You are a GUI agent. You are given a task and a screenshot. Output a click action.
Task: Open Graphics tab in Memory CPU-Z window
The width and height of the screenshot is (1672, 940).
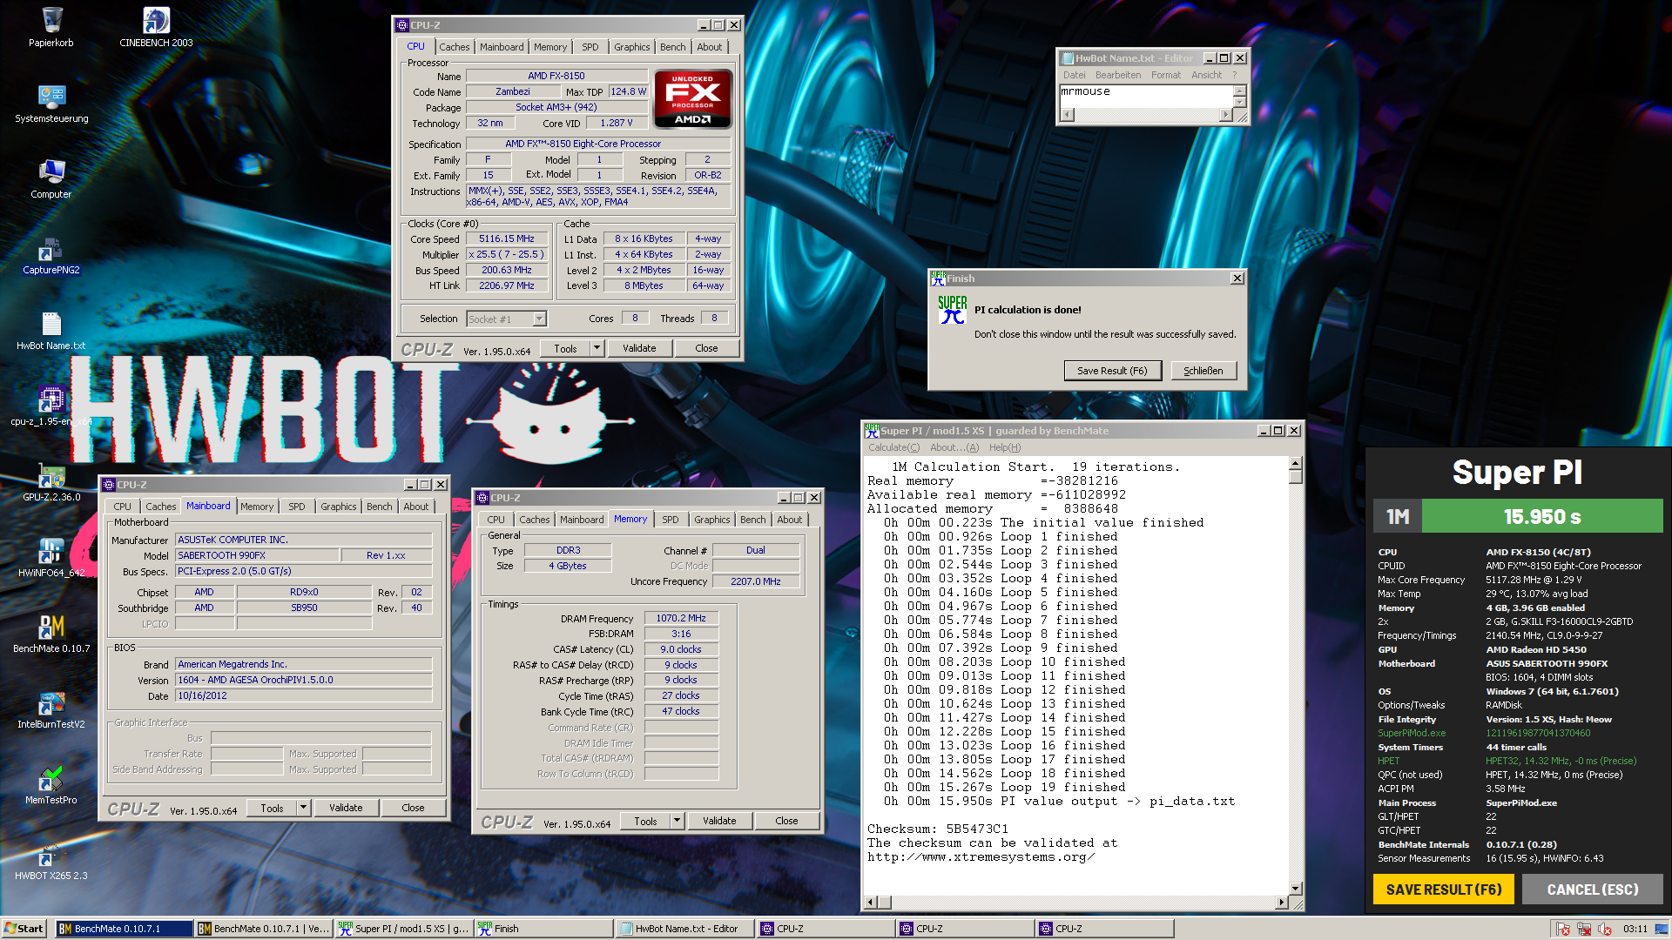[x=711, y=520]
